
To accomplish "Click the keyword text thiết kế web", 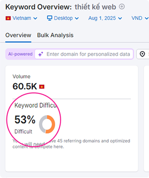I will pos(95,7).
